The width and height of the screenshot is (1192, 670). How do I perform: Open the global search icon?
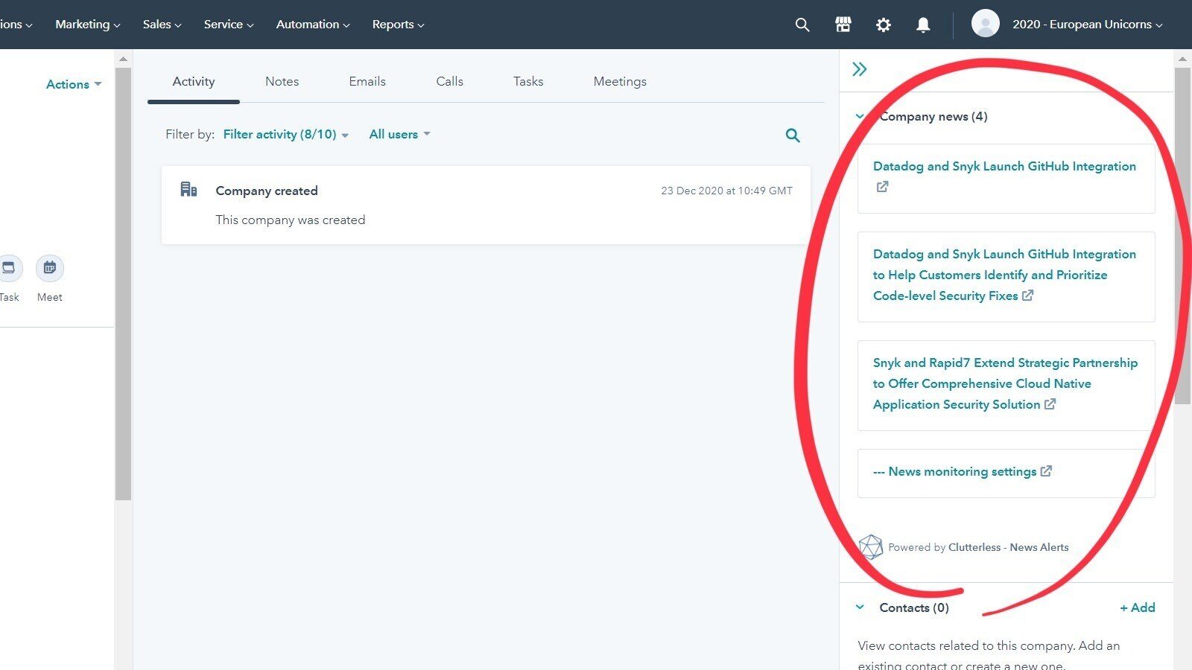pyautogui.click(x=802, y=25)
